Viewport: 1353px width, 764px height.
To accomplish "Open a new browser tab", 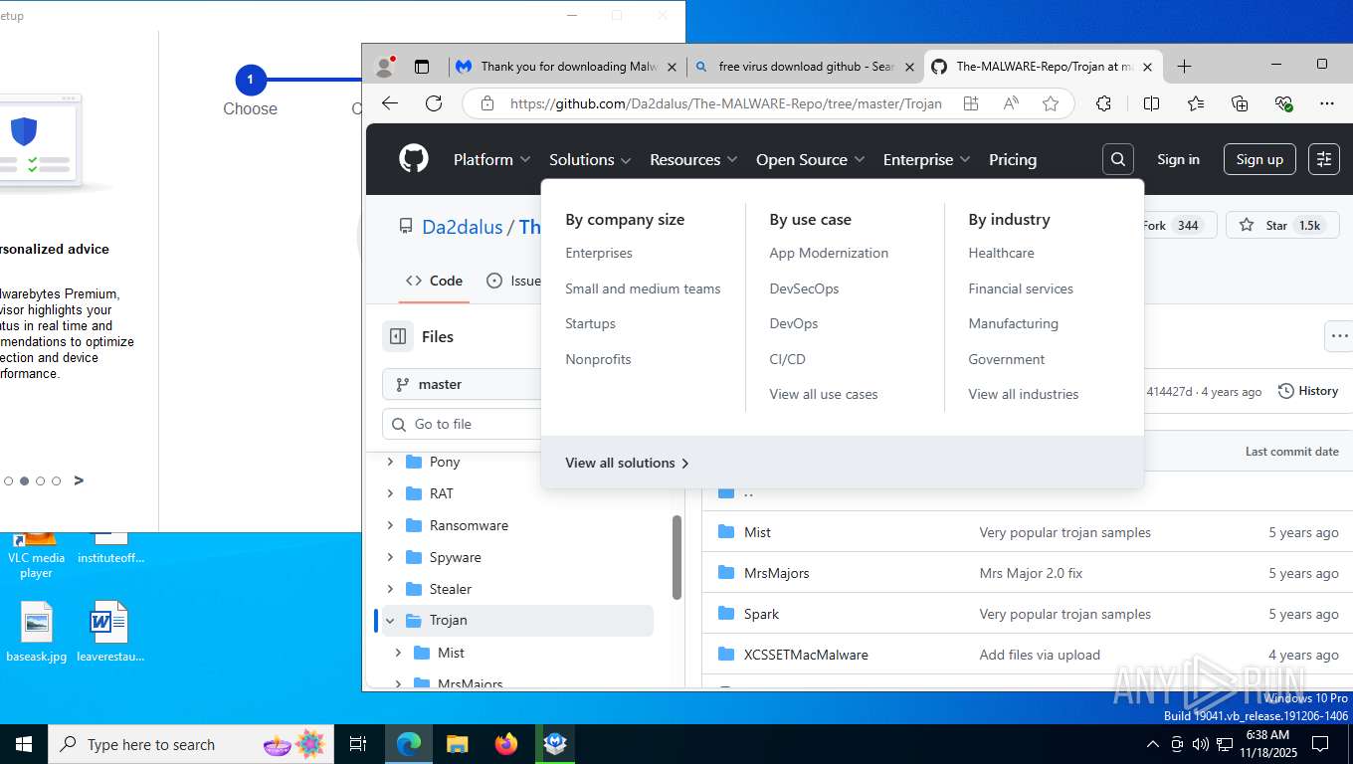I will tap(1184, 67).
